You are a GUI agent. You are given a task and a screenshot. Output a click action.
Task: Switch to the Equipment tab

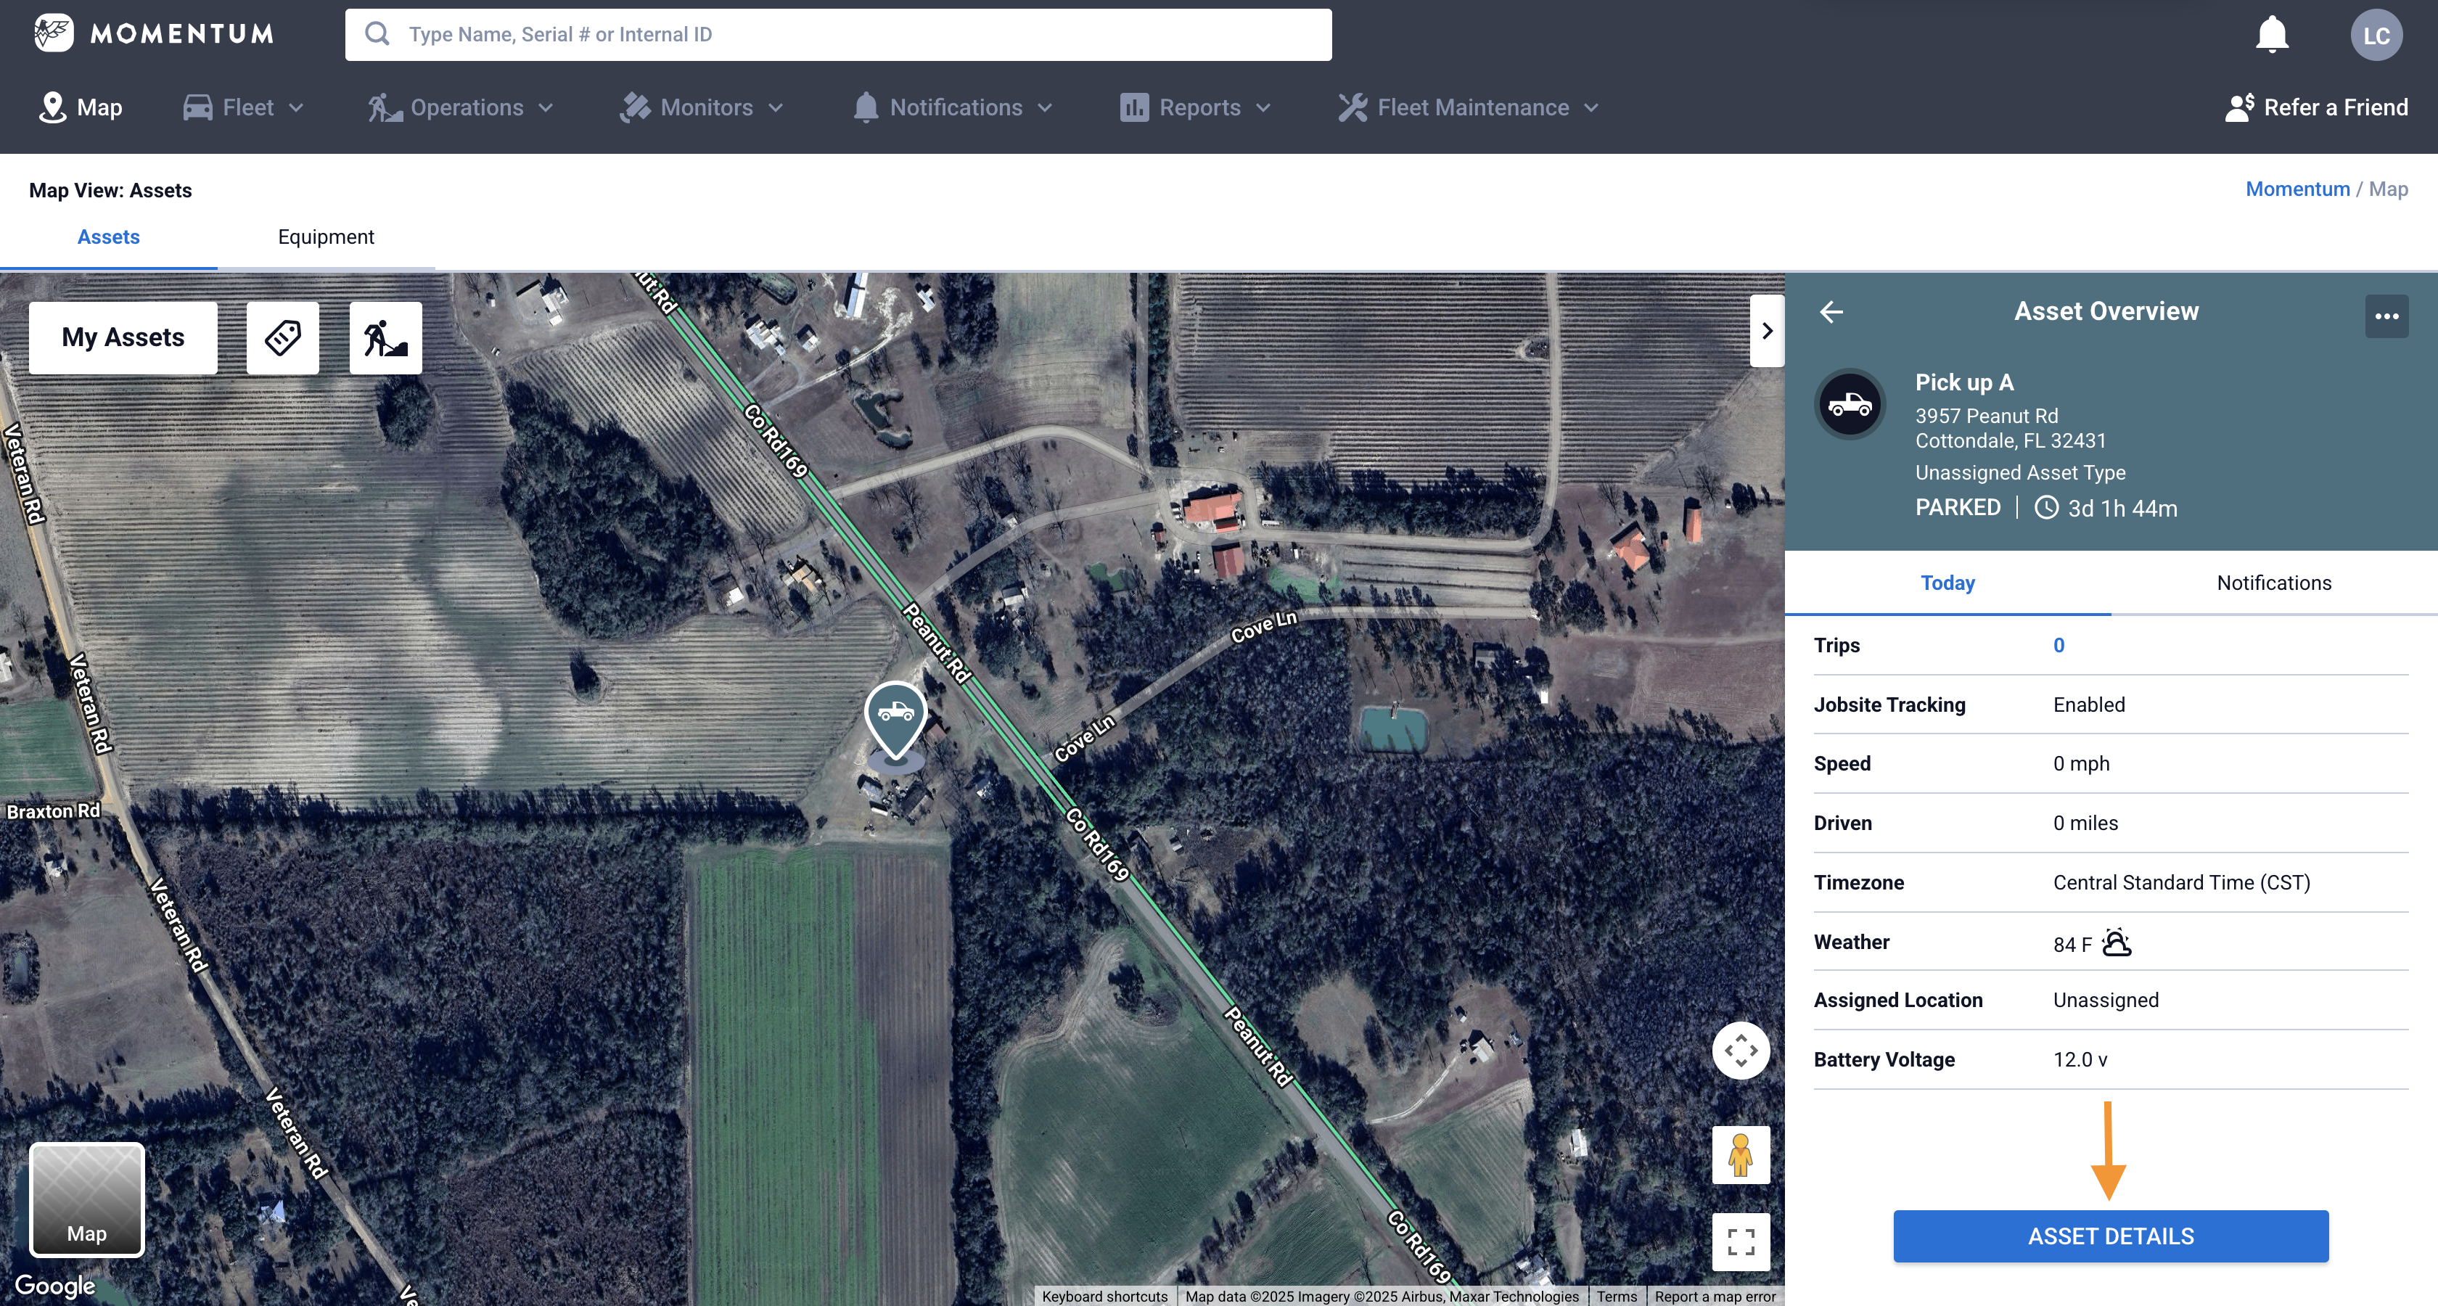(326, 237)
